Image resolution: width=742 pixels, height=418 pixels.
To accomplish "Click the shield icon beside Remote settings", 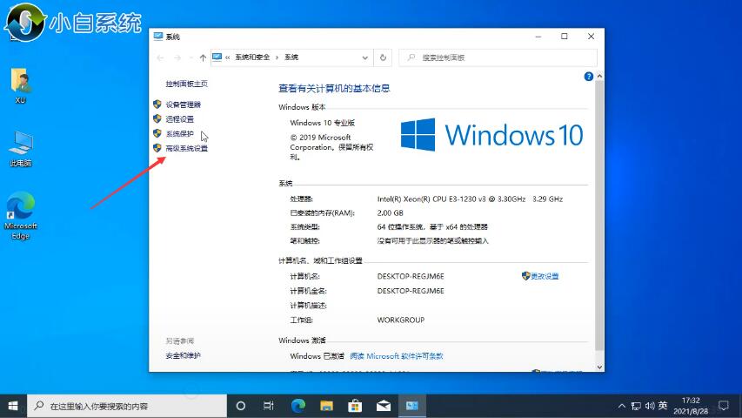I will pyautogui.click(x=157, y=118).
